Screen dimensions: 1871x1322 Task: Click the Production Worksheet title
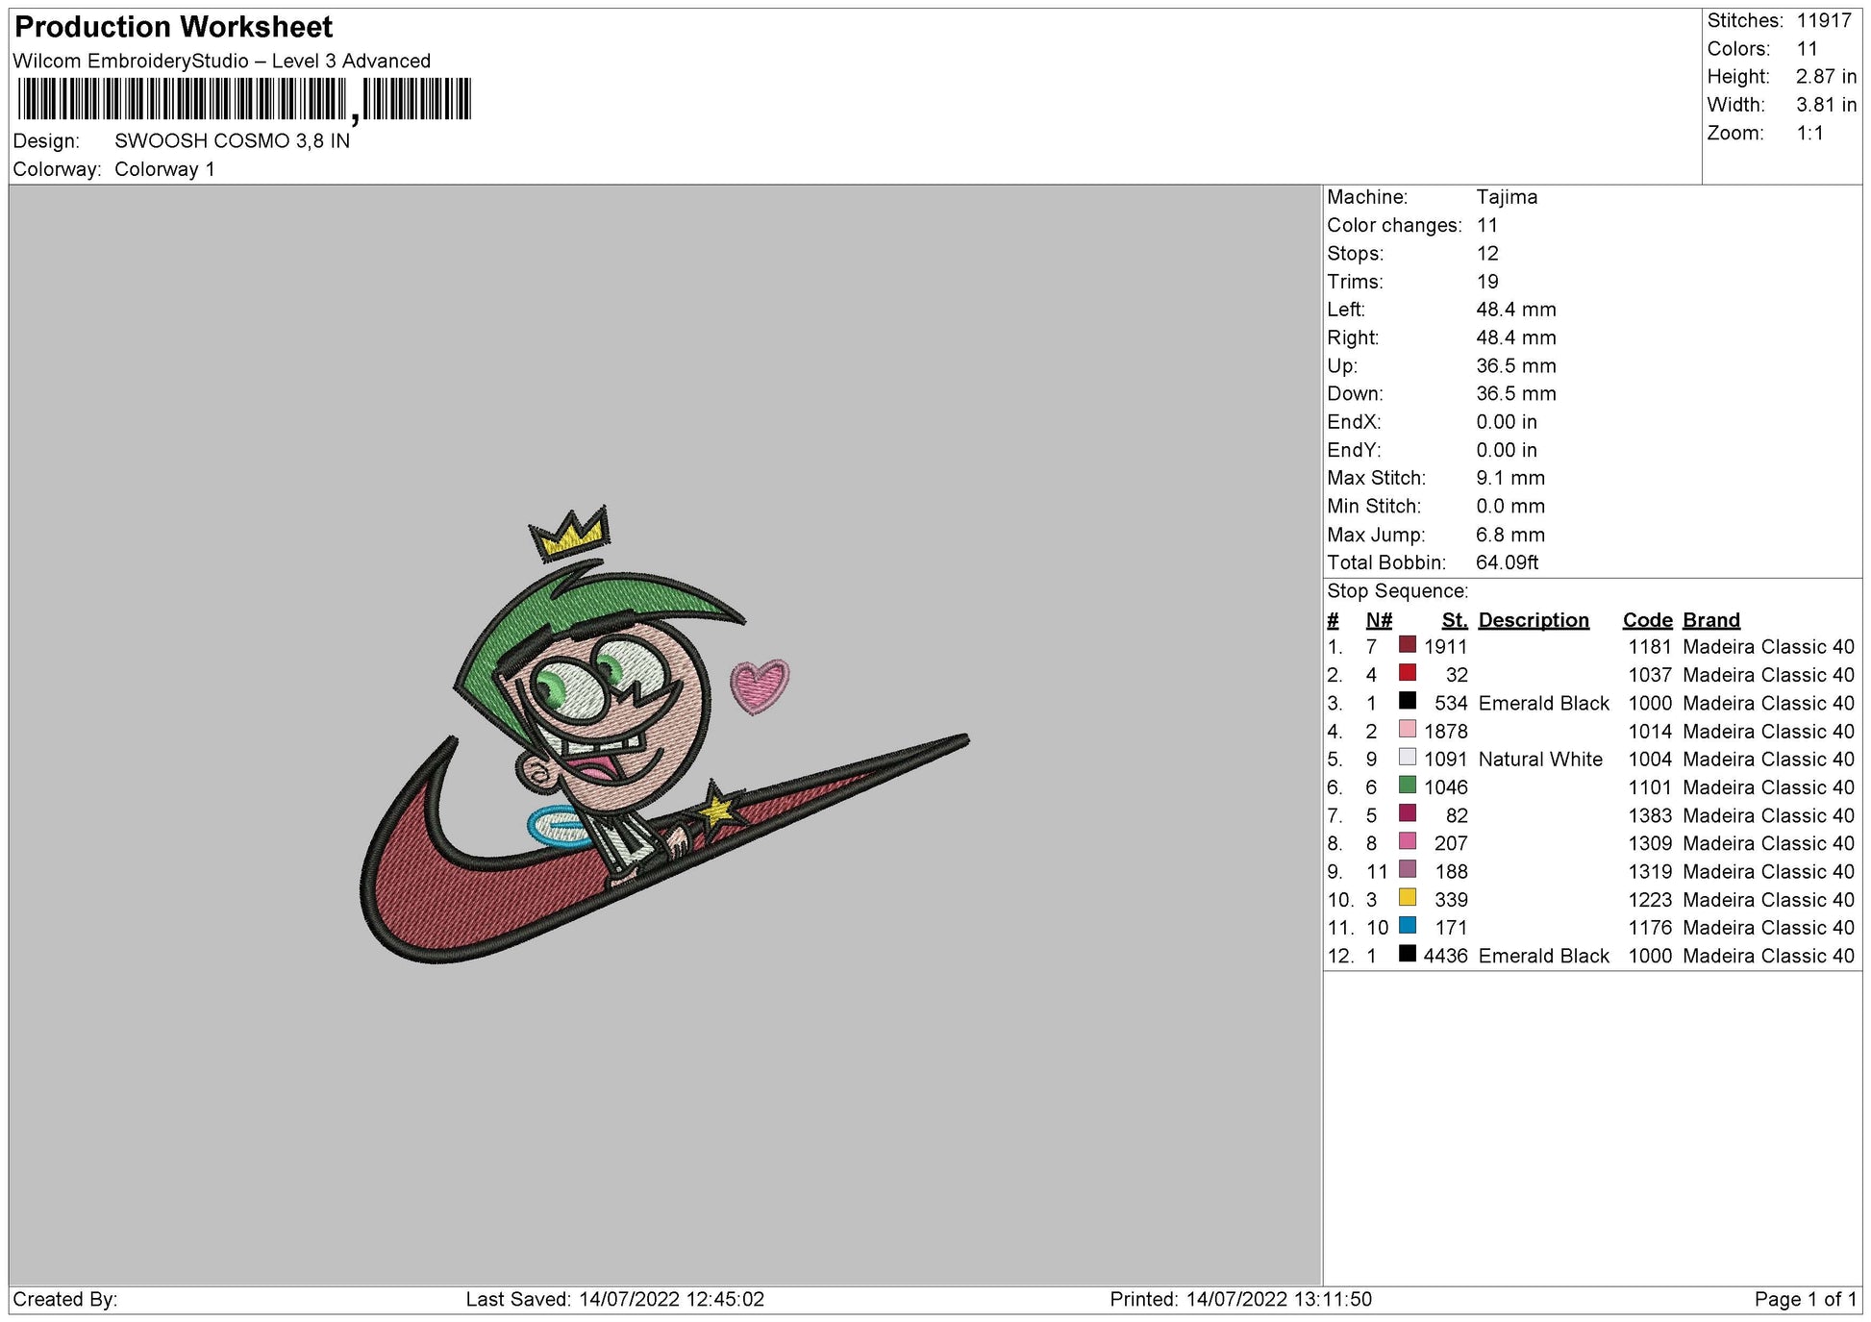pyautogui.click(x=174, y=27)
